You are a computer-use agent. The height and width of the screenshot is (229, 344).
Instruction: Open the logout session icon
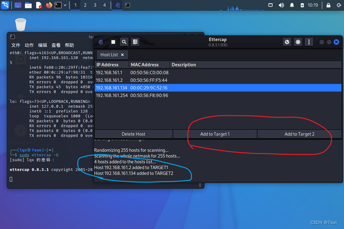pos(339,5)
